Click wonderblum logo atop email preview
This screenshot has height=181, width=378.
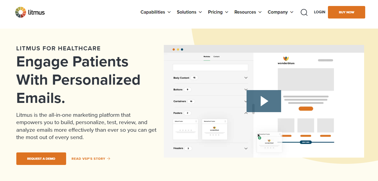click(286, 60)
